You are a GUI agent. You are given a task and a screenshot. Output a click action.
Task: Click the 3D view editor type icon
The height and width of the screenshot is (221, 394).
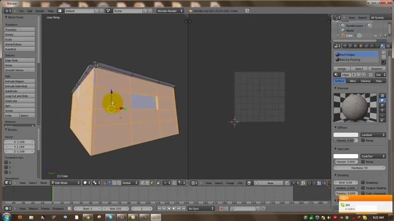[8, 183]
